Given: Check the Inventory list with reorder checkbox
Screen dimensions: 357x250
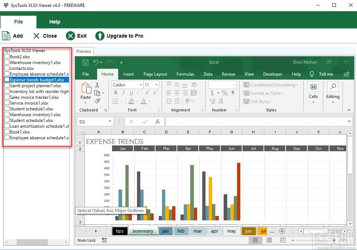Looking at the screenshot, I should tap(7, 91).
